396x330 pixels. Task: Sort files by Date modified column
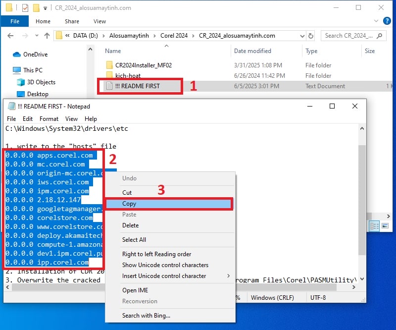coord(252,51)
